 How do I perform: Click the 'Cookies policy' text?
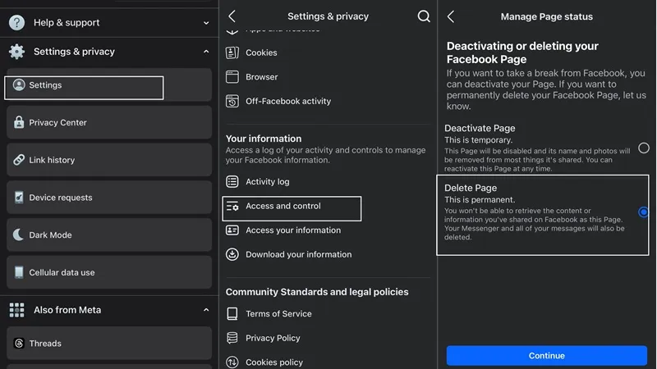tap(274, 362)
